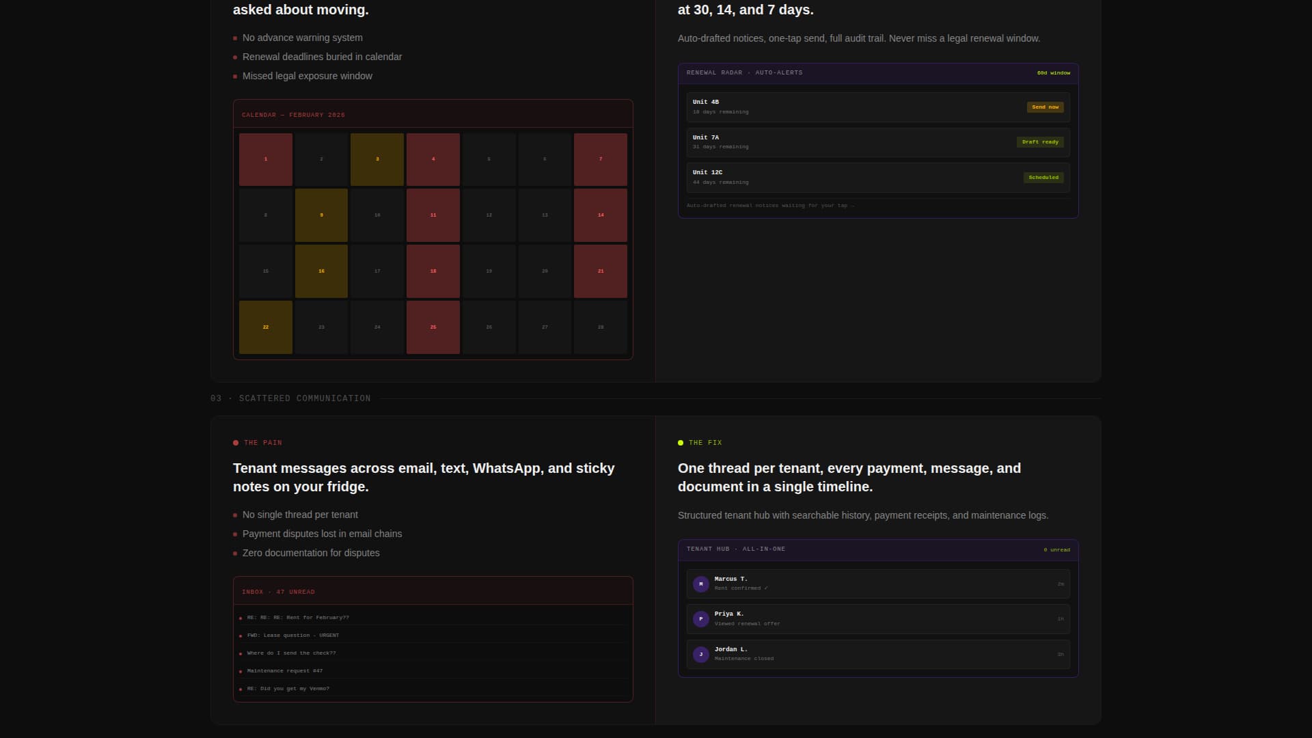
Task: Click Jordan L.'s purple J avatar
Action: coord(700,655)
